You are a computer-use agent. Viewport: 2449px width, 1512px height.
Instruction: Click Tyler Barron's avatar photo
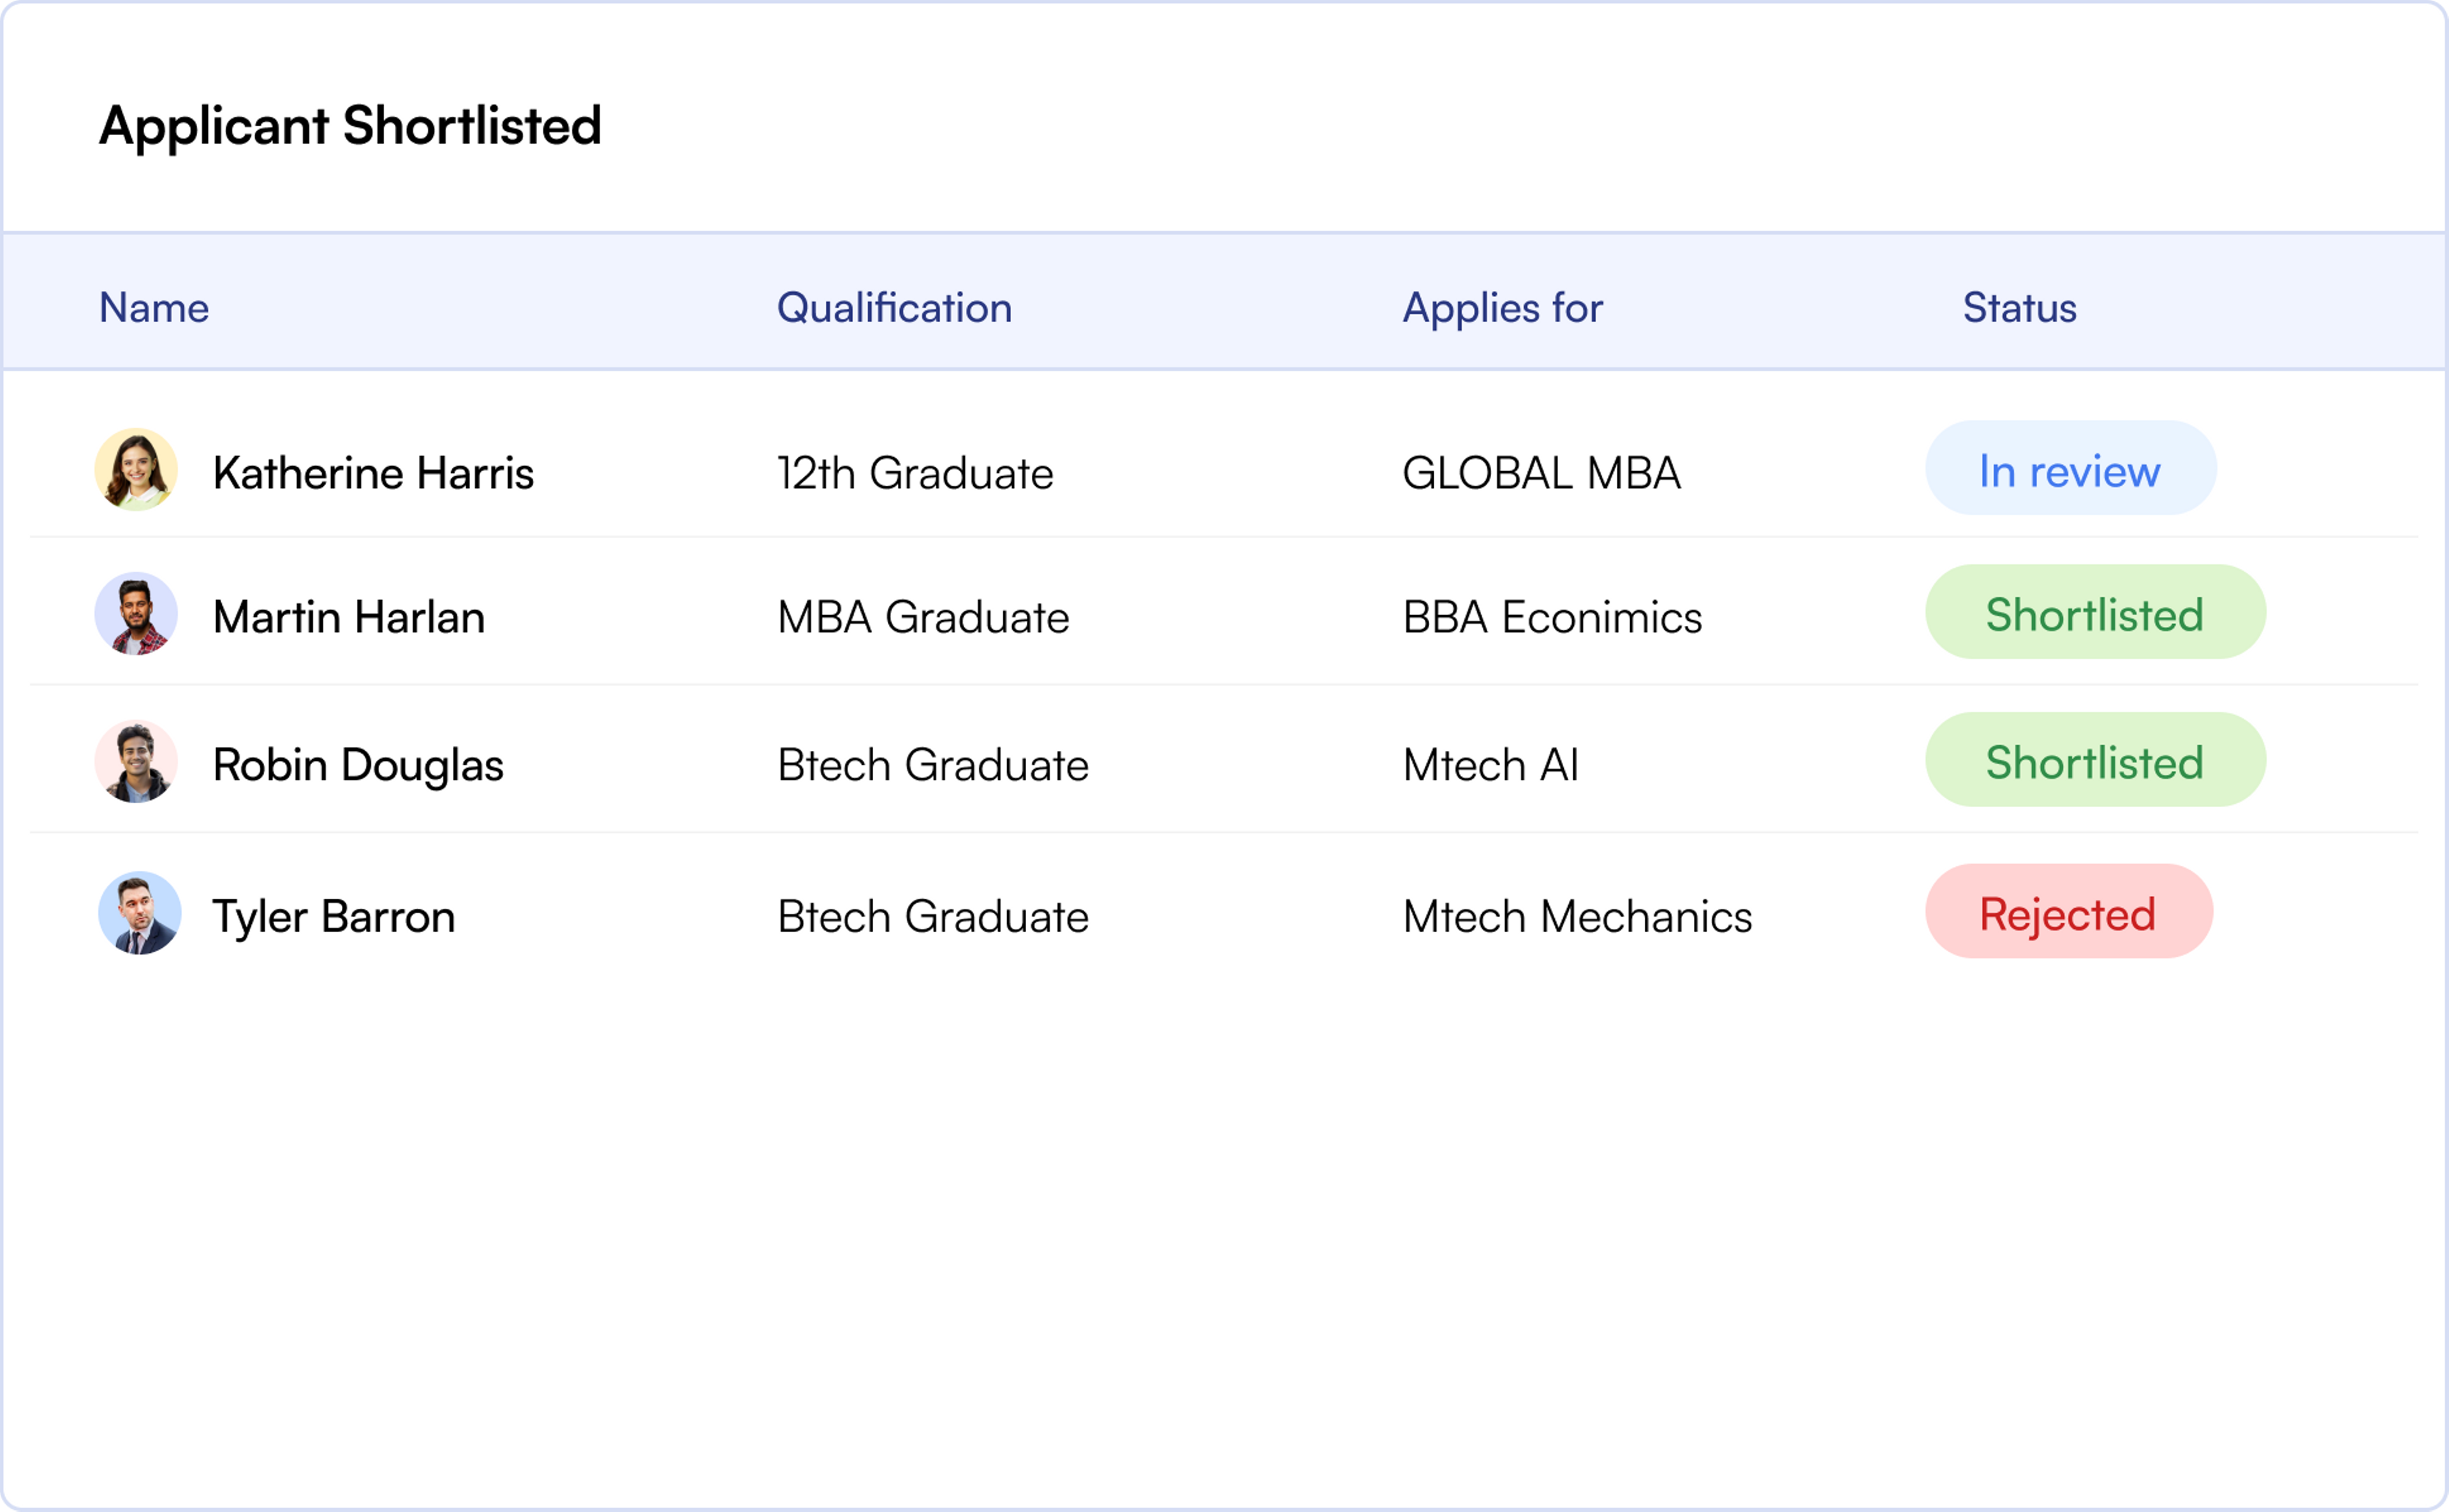(x=140, y=913)
